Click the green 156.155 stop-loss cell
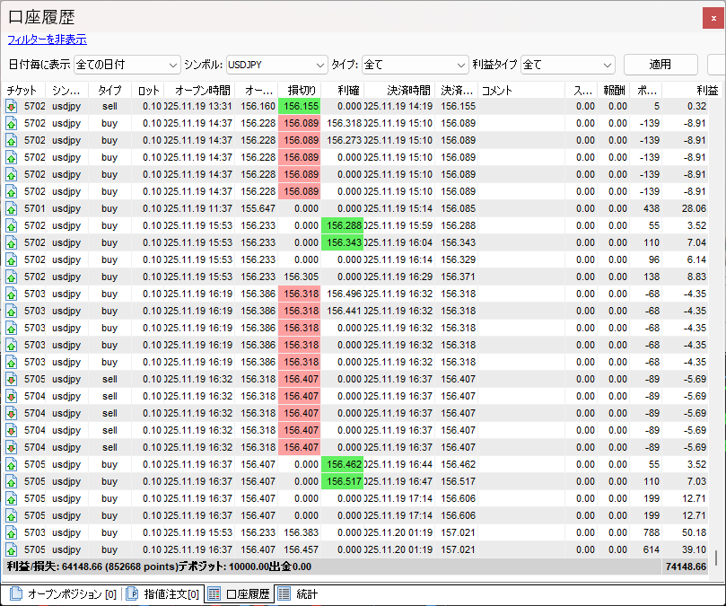Viewport: 726px width, 606px height. (299, 106)
